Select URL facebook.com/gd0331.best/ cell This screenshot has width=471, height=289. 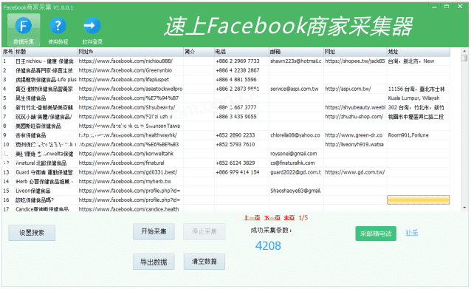coord(131,172)
